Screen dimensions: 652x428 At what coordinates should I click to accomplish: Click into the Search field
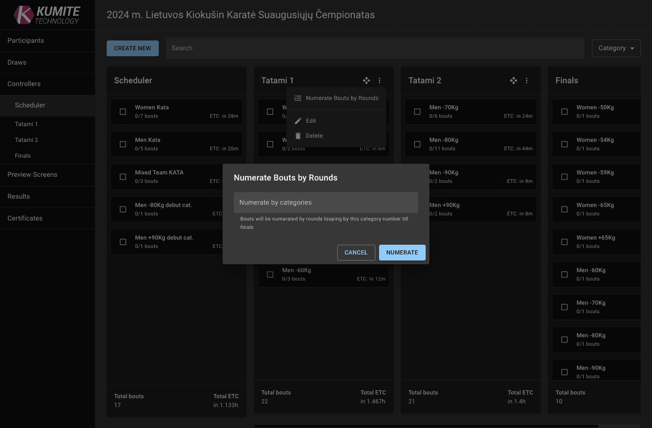click(375, 48)
